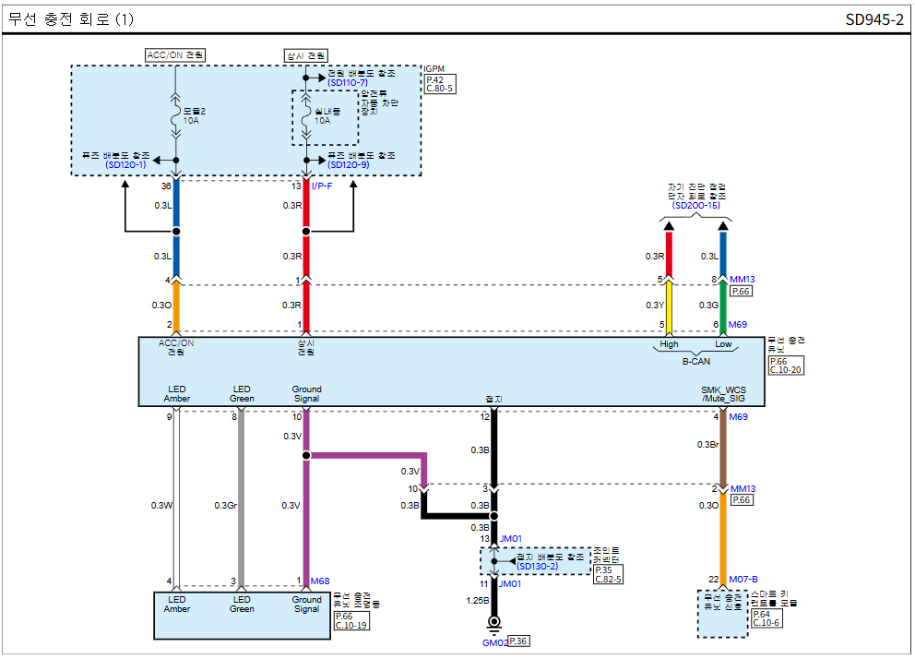Open the SD130-2 ground distribution link

pyautogui.click(x=538, y=566)
